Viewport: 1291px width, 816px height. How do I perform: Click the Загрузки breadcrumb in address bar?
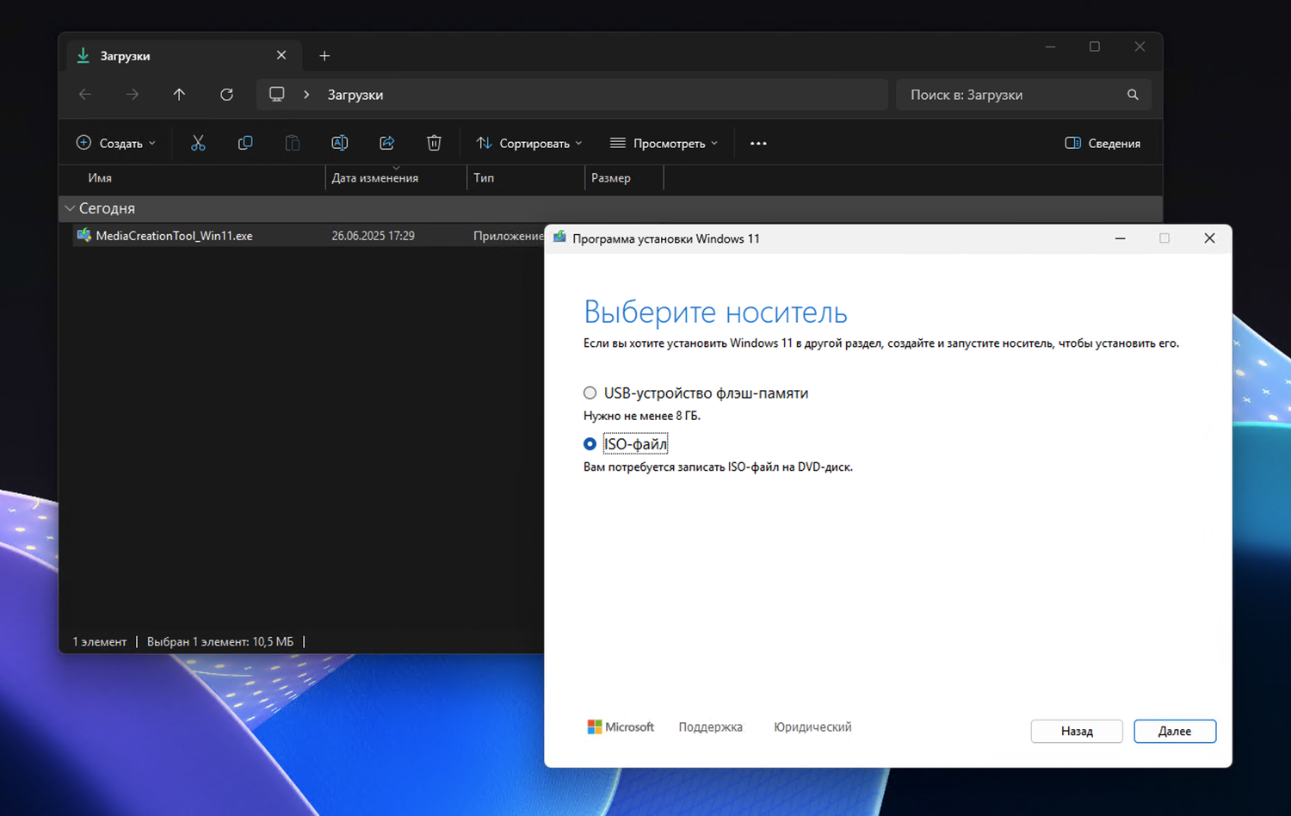[x=355, y=95]
